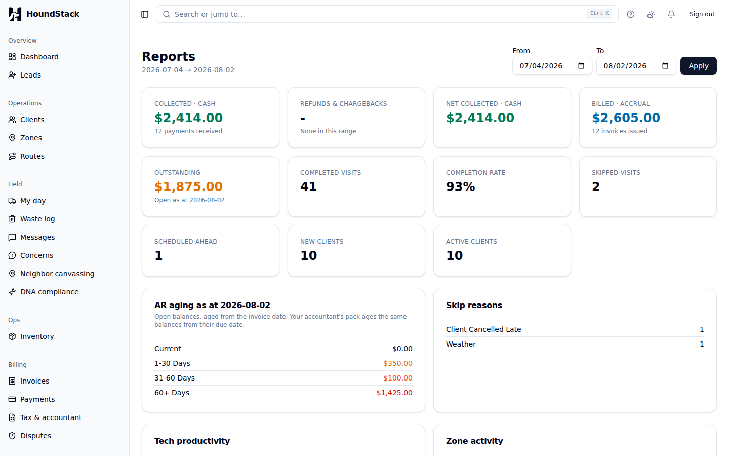Click the Inventory box icon

(12, 336)
